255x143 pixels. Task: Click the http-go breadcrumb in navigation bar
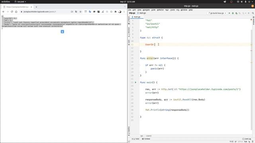click(132, 13)
